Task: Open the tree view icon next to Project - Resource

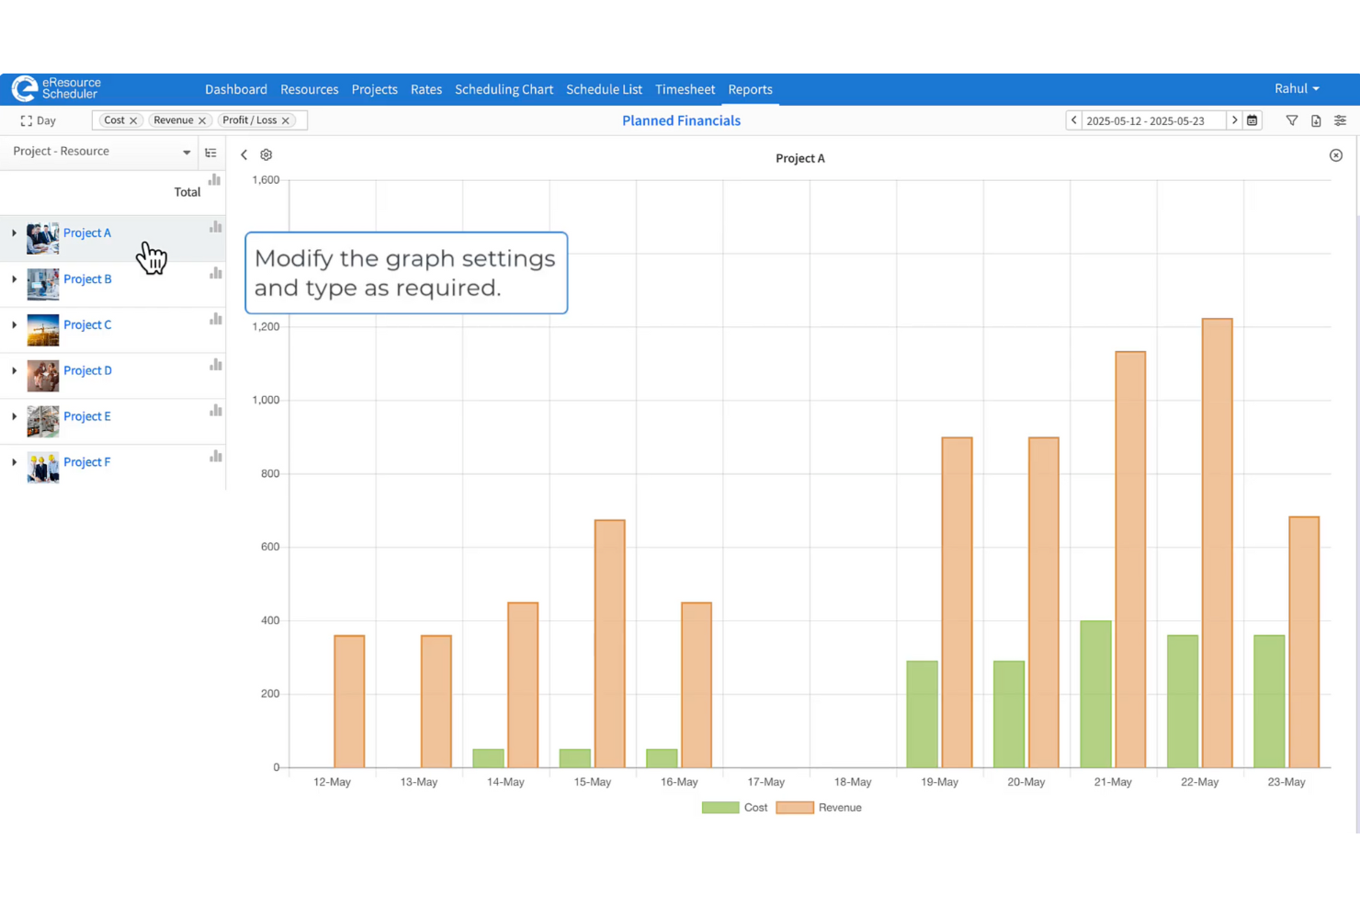Action: 211,153
